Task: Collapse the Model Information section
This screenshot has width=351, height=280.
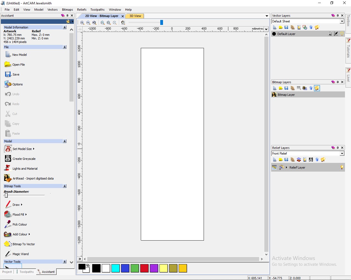Action: [x=65, y=27]
